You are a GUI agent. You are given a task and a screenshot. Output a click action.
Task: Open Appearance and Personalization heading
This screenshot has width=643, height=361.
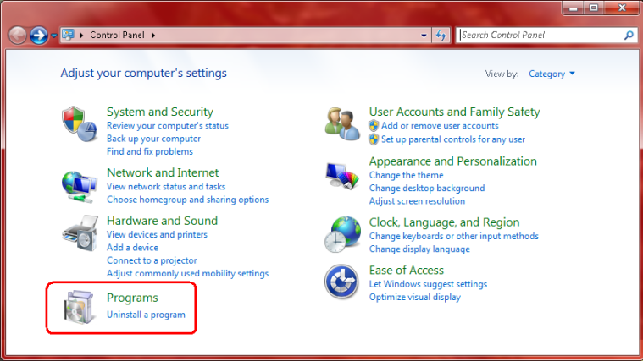452,161
